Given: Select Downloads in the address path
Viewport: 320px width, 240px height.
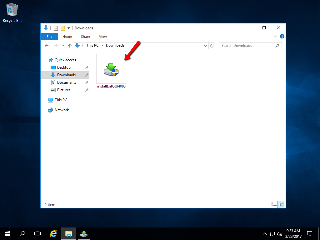Looking at the screenshot, I should 115,45.
